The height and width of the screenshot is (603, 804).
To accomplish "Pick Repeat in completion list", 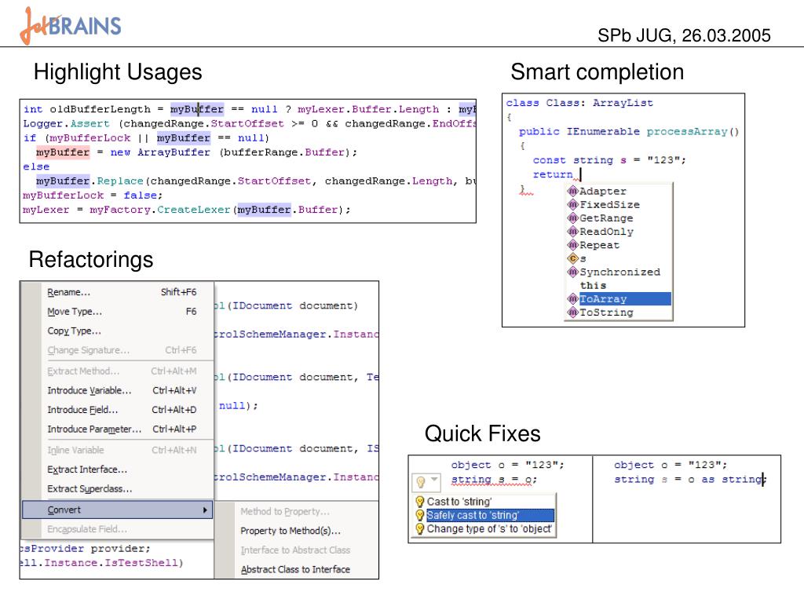I will coord(619,245).
